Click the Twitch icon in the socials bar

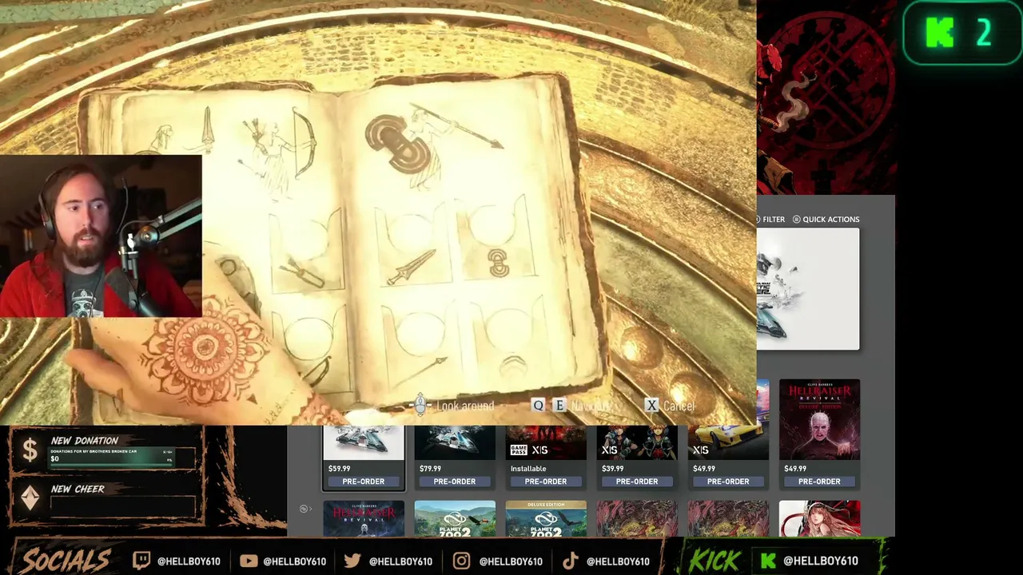pyautogui.click(x=141, y=561)
